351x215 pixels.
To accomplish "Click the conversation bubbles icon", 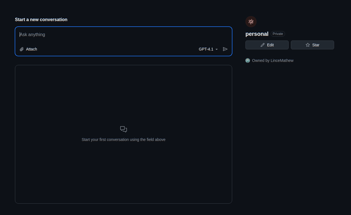I will (x=124, y=129).
